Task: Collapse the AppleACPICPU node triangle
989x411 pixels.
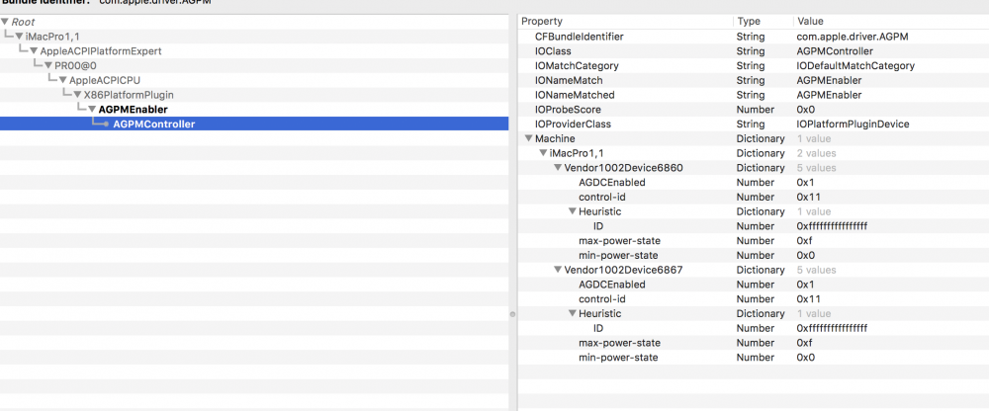Action: coord(63,80)
